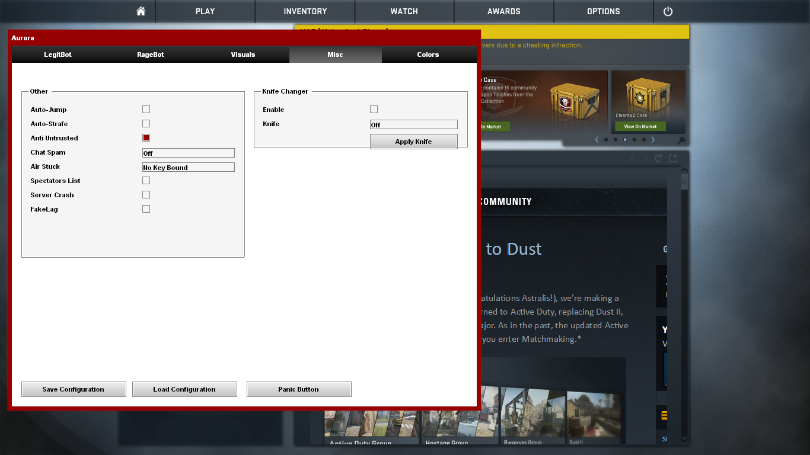The width and height of the screenshot is (810, 455).
Task: Click the Air Stuck key bind field
Action: (189, 167)
